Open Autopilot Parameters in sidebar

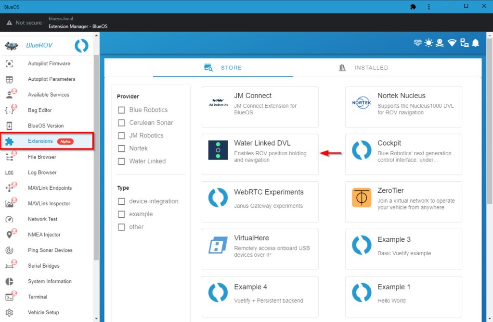coord(51,79)
